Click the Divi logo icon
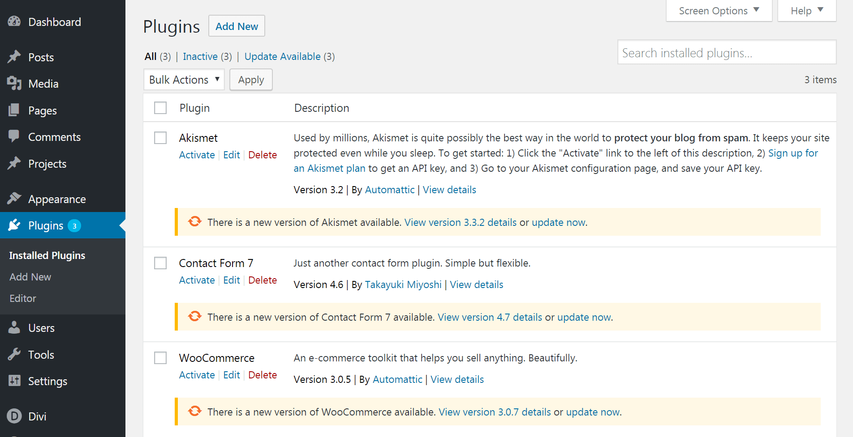 click(x=14, y=416)
